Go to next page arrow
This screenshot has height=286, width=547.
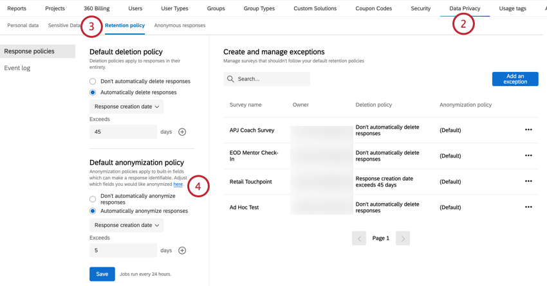(x=403, y=238)
